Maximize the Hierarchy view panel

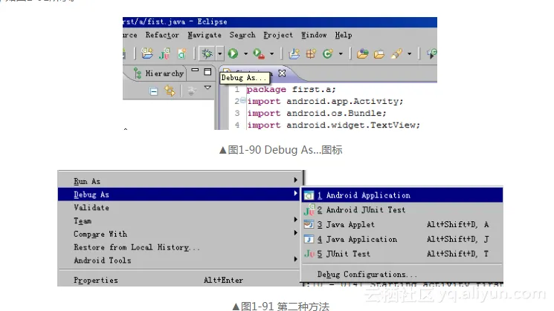207,71
